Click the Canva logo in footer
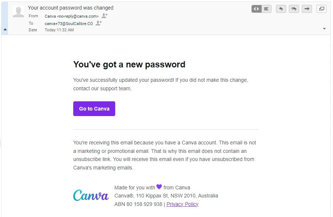The height and width of the screenshot is (217, 333). [91, 195]
